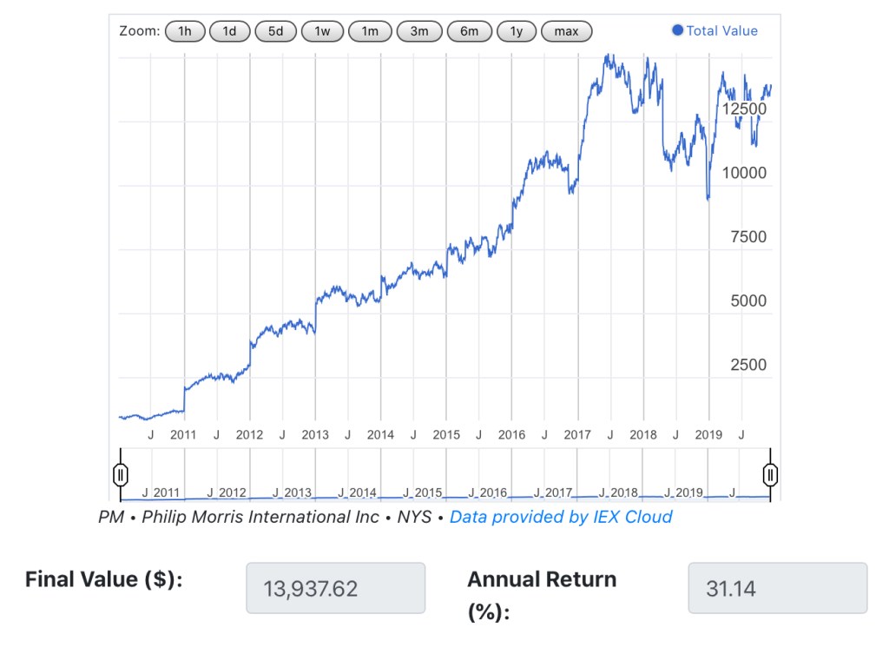Grab the left range slider handle

coord(122,474)
